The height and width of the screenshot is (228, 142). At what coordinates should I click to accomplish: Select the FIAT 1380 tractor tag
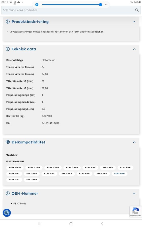pos(72,167)
